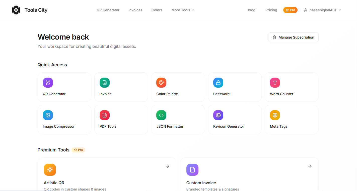Switch to the Invoices page

pyautogui.click(x=135, y=10)
